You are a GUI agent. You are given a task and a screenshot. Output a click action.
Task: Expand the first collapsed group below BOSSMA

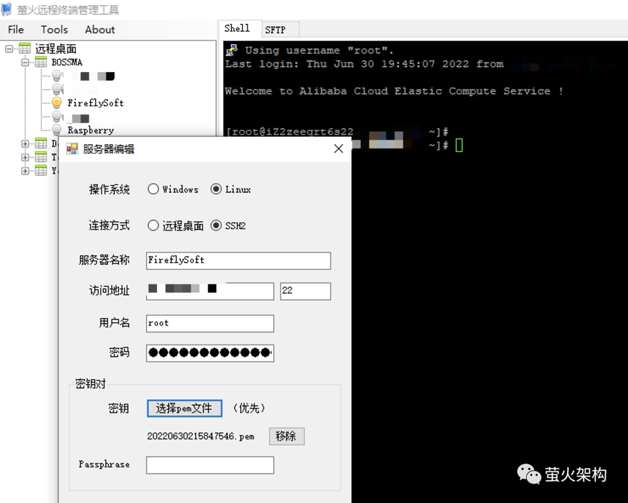pos(25,143)
